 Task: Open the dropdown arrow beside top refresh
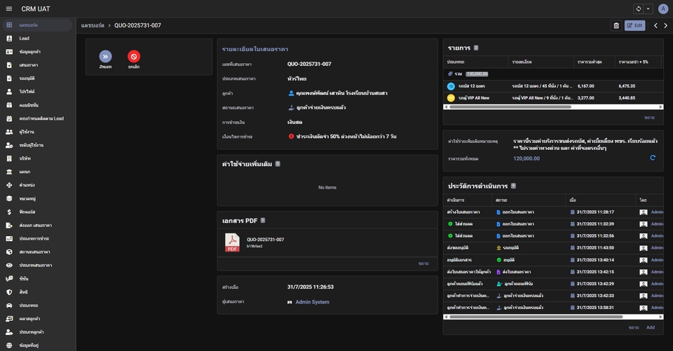tap(648, 8)
